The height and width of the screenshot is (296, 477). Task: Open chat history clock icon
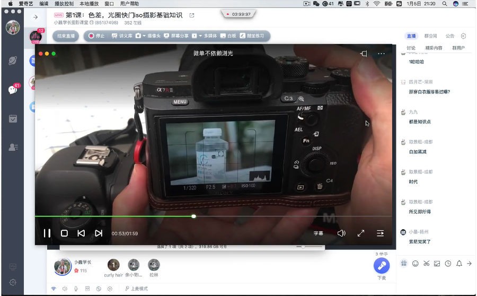point(448,264)
